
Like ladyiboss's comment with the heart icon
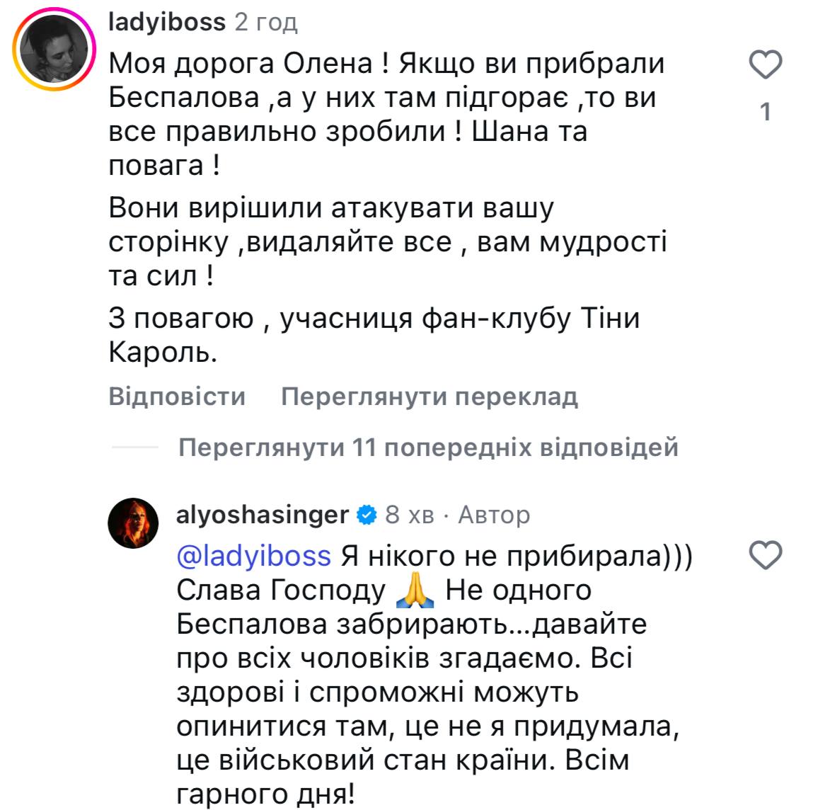click(x=765, y=64)
